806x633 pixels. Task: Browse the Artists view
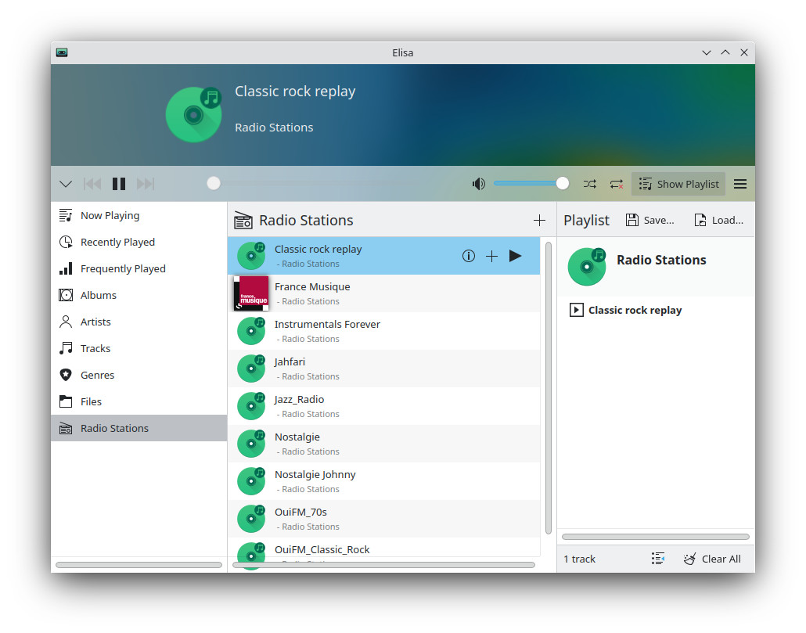pos(139,322)
